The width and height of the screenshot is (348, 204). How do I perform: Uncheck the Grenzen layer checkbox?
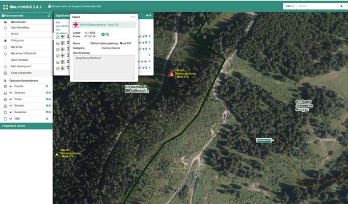(x=5, y=106)
